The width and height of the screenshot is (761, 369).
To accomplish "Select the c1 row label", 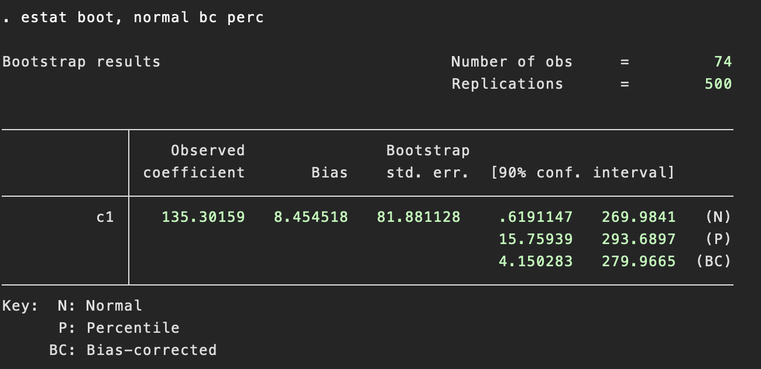I will pyautogui.click(x=105, y=217).
